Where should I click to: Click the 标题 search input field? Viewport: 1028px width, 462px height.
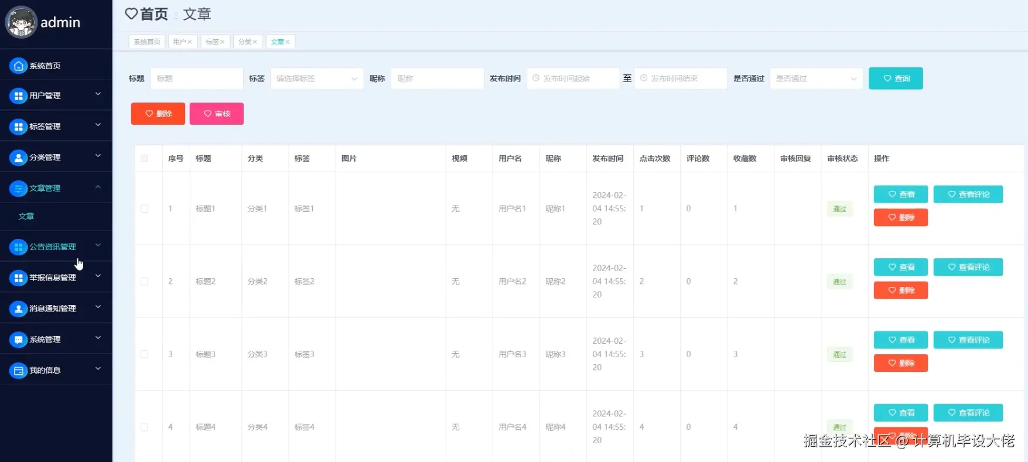197,78
